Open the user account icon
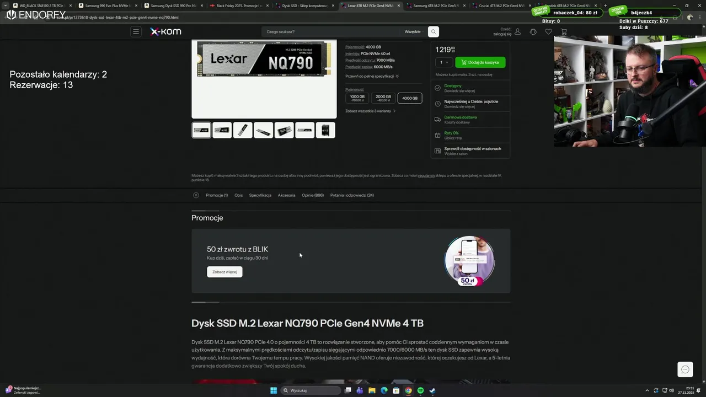 pyautogui.click(x=517, y=32)
